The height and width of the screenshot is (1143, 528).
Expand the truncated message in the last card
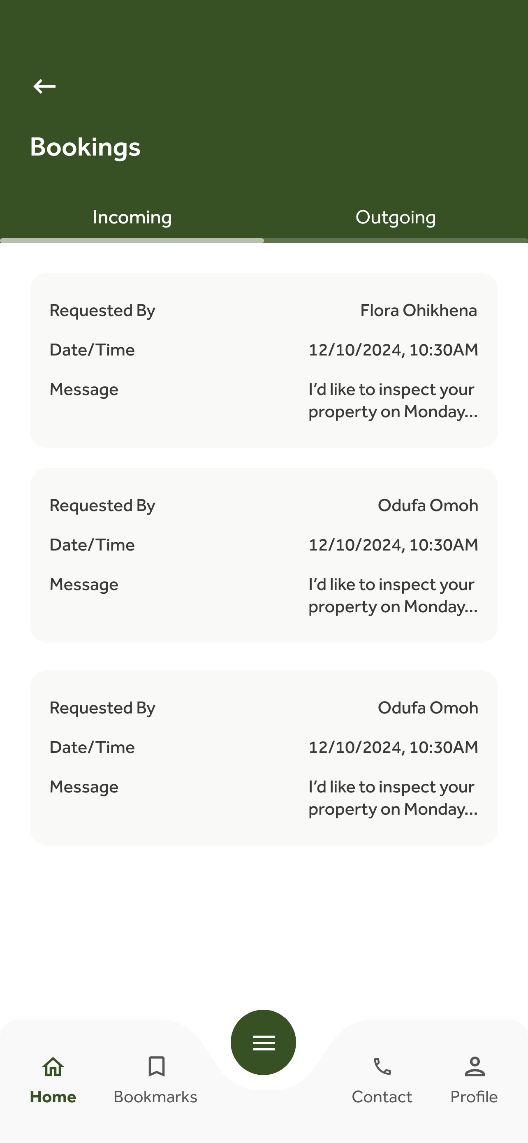click(x=393, y=798)
